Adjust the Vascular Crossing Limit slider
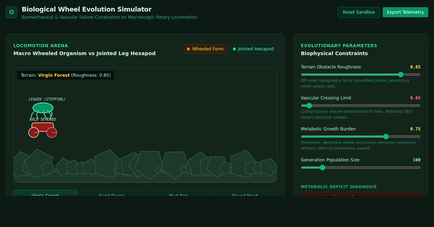Viewport: 434px width, 227px height. pos(361,106)
